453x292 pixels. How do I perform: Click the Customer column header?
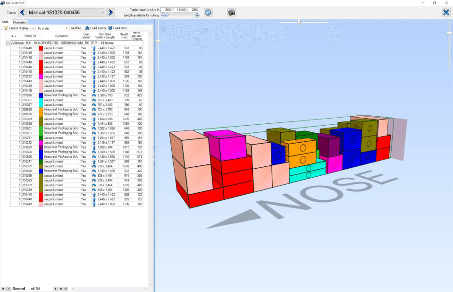pos(61,36)
